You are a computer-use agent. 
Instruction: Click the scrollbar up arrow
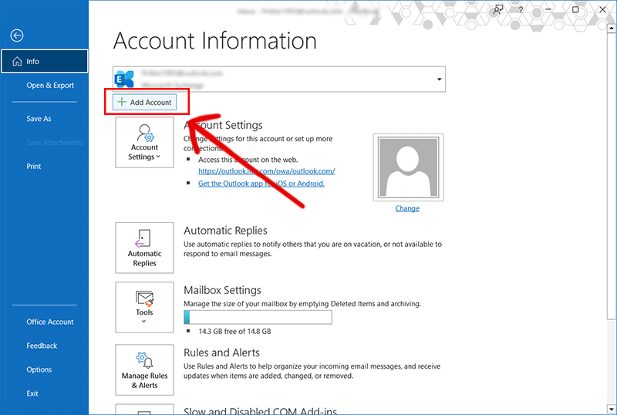[611, 29]
